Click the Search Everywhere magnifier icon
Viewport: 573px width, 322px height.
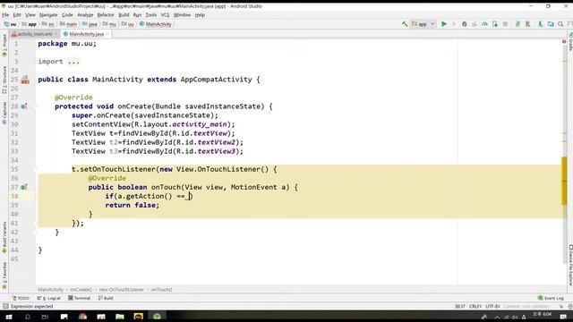point(560,24)
